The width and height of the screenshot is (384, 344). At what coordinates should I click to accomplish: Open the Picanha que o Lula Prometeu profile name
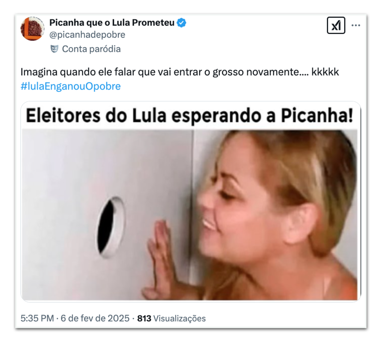(112, 23)
